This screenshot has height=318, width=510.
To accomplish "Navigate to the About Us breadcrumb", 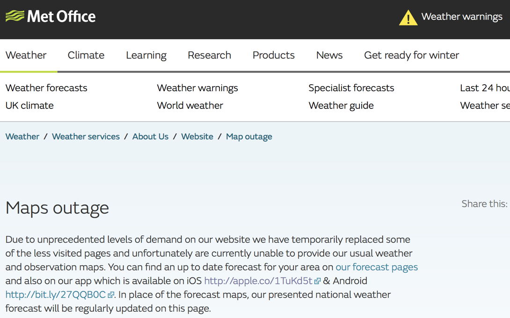I will pos(150,137).
